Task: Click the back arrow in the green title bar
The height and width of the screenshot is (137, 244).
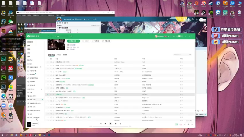Action: [x=48, y=36]
